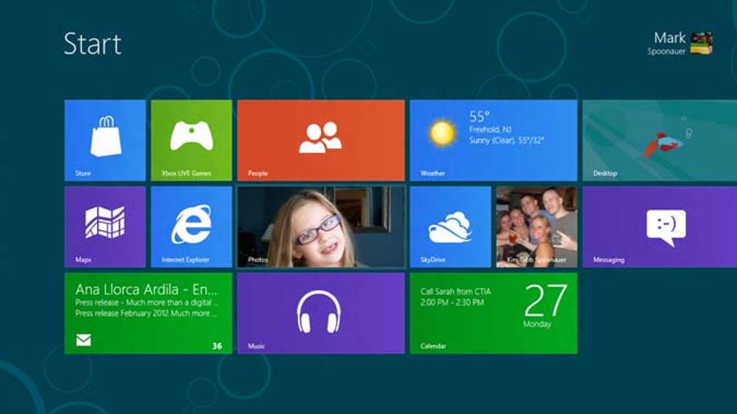Open the Music headphones tile

tap(321, 313)
